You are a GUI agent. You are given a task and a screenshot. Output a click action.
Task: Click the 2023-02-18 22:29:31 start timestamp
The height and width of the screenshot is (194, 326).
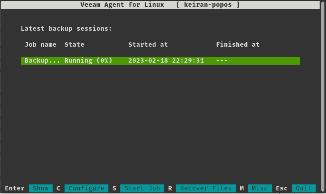pos(166,61)
